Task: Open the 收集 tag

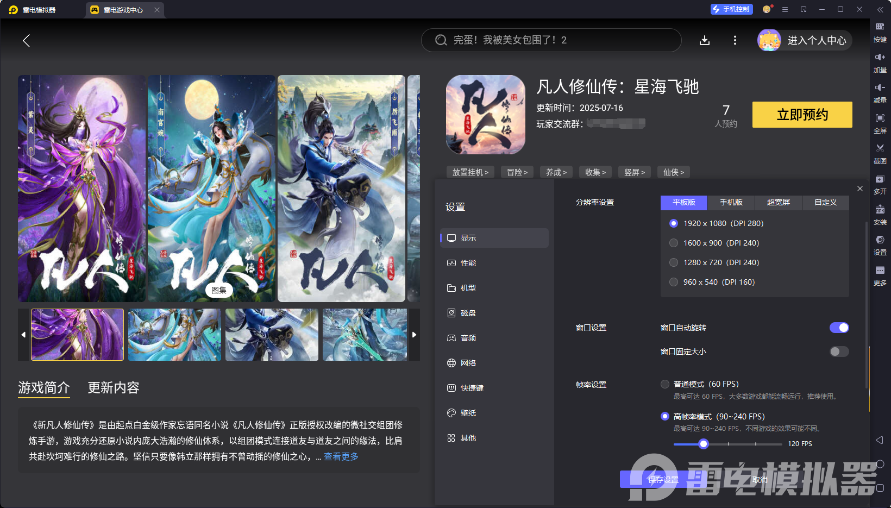Action: coord(595,172)
